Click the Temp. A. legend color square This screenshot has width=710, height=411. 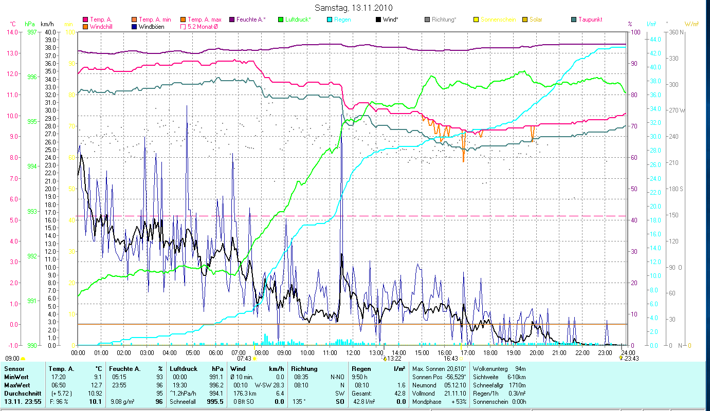click(x=85, y=20)
